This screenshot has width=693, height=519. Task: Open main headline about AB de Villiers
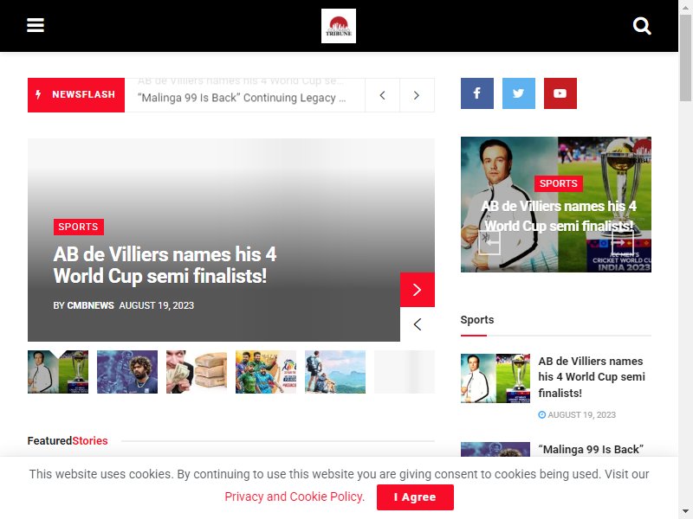pos(165,265)
